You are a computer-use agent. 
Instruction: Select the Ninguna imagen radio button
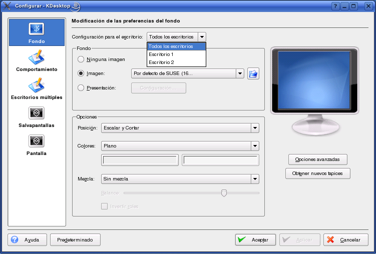tap(81, 59)
